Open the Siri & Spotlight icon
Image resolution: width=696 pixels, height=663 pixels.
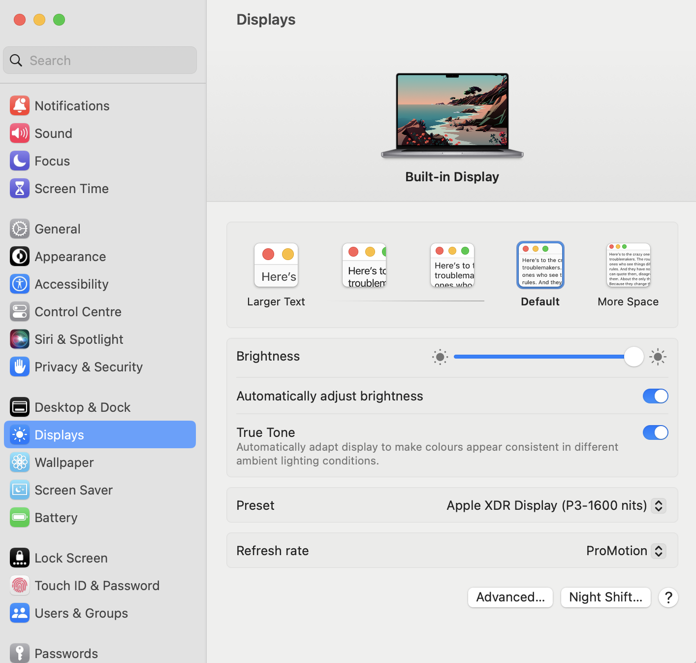point(20,339)
